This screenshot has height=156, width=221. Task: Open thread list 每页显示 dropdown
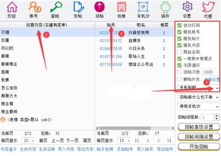click(x=124, y=141)
